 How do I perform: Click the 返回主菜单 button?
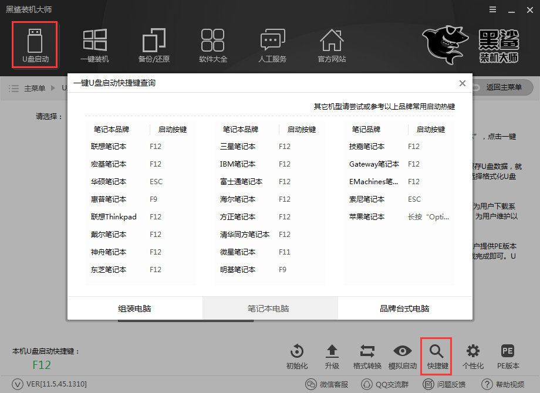tap(503, 87)
